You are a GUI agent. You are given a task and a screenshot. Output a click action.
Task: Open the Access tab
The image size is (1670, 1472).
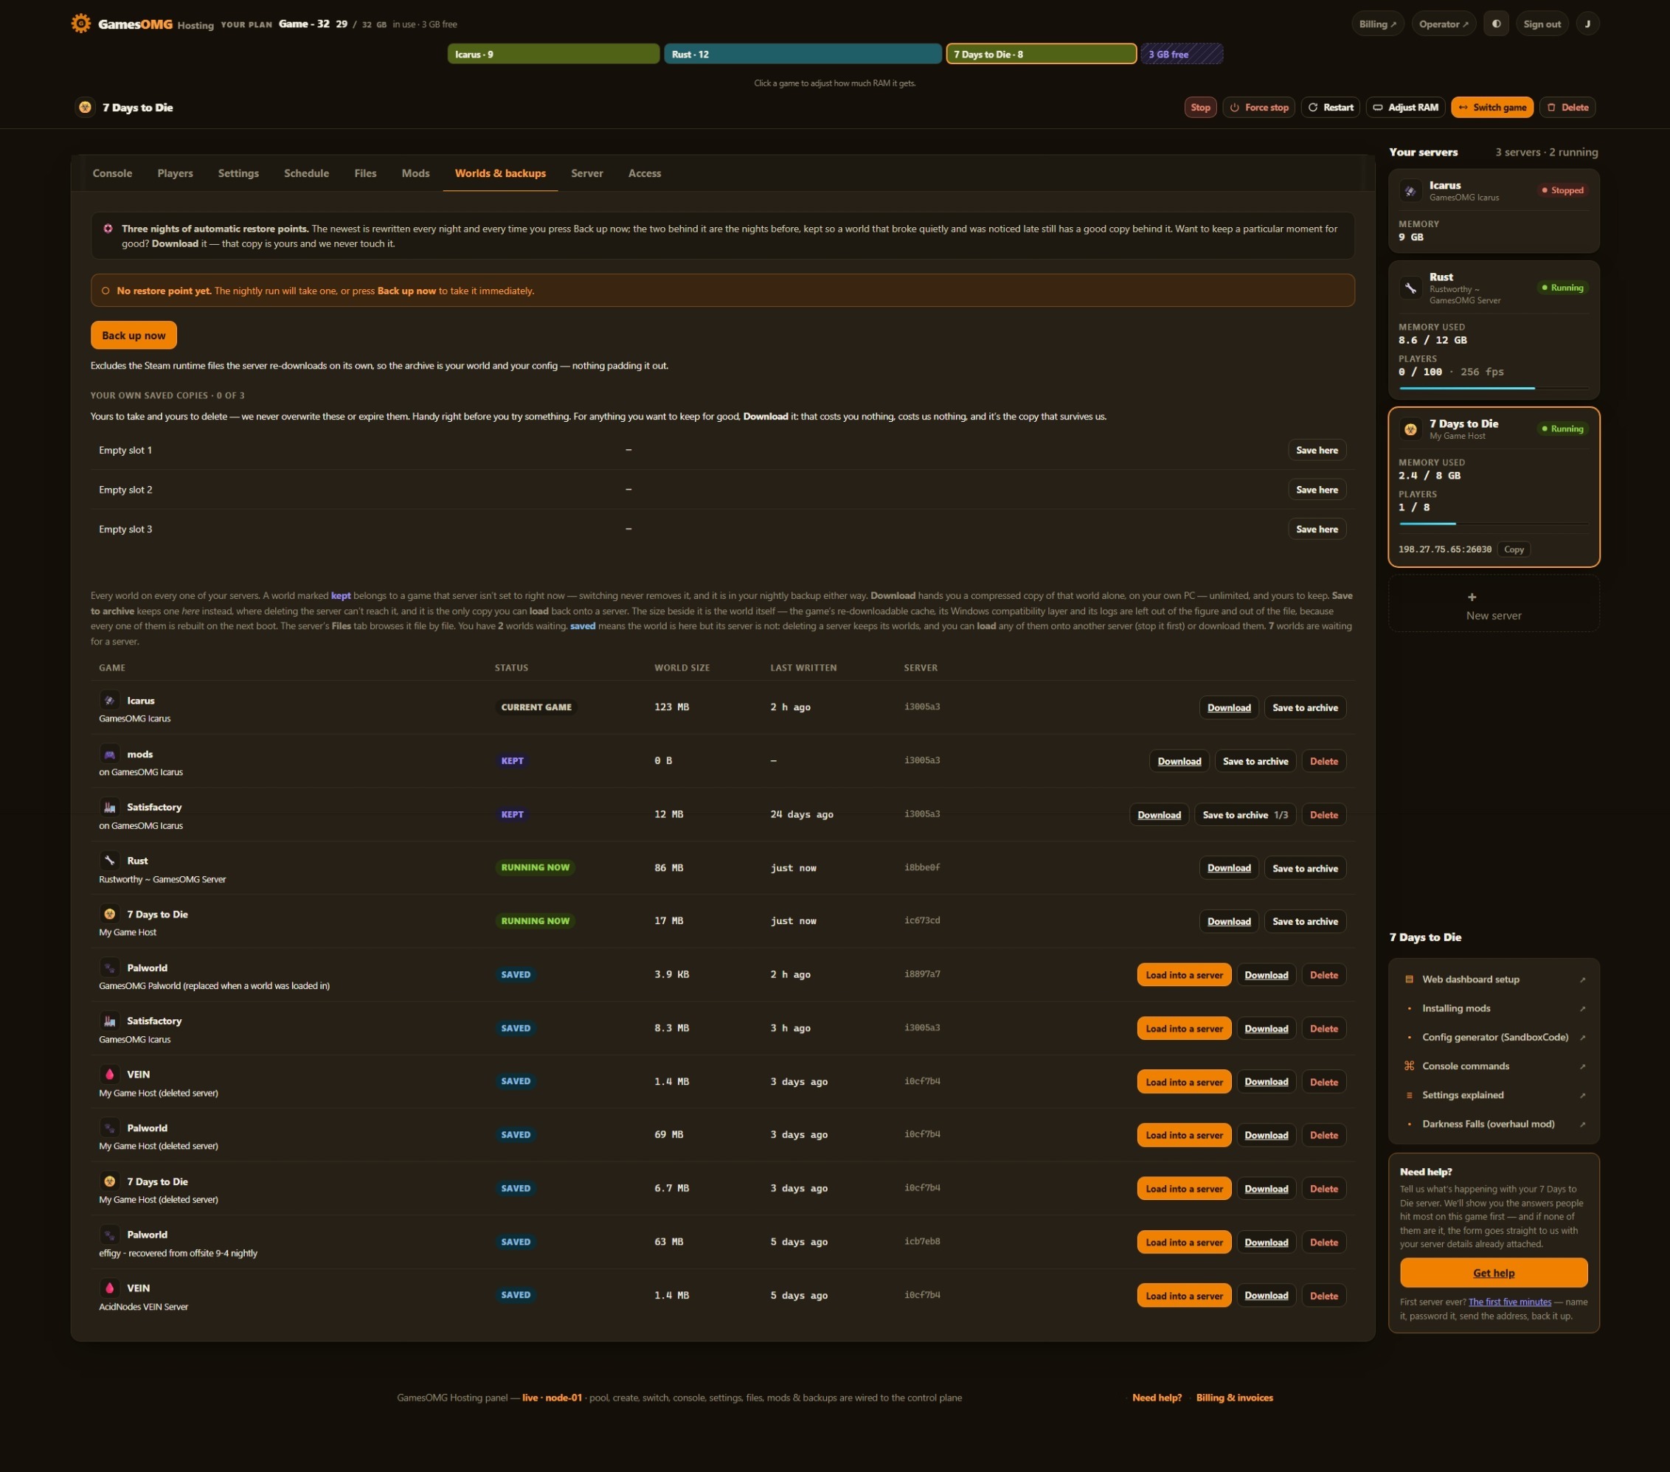645,173
